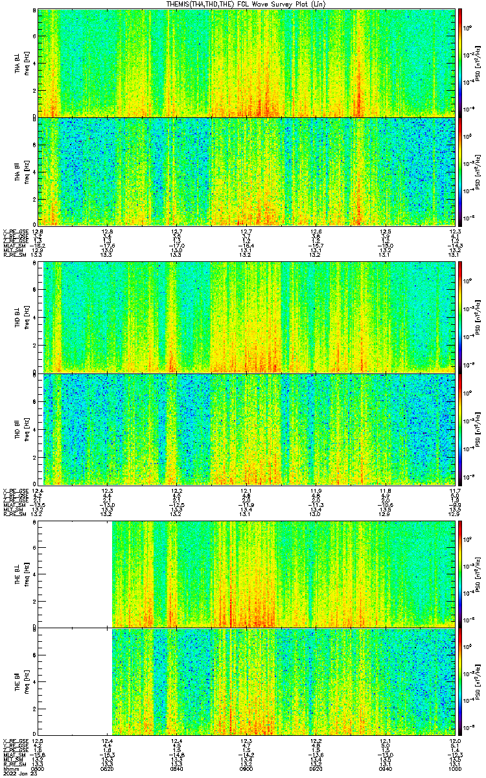Click the THD B-parallel PSD color bar

460,429
